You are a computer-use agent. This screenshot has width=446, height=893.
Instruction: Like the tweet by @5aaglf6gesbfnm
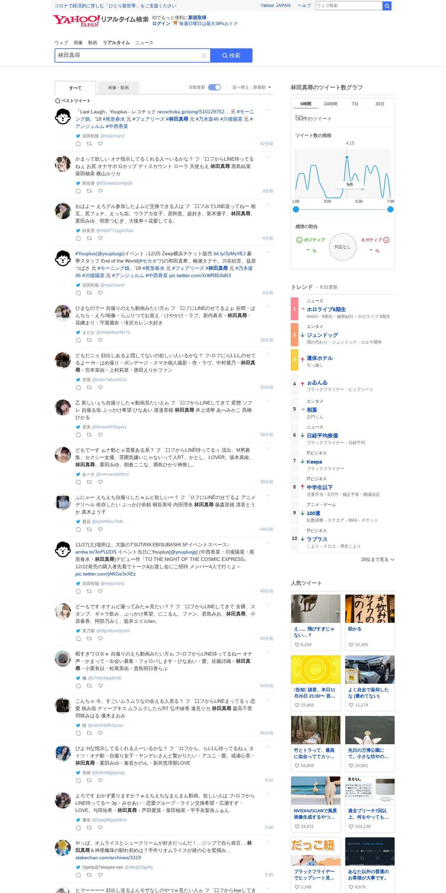tap(100, 828)
